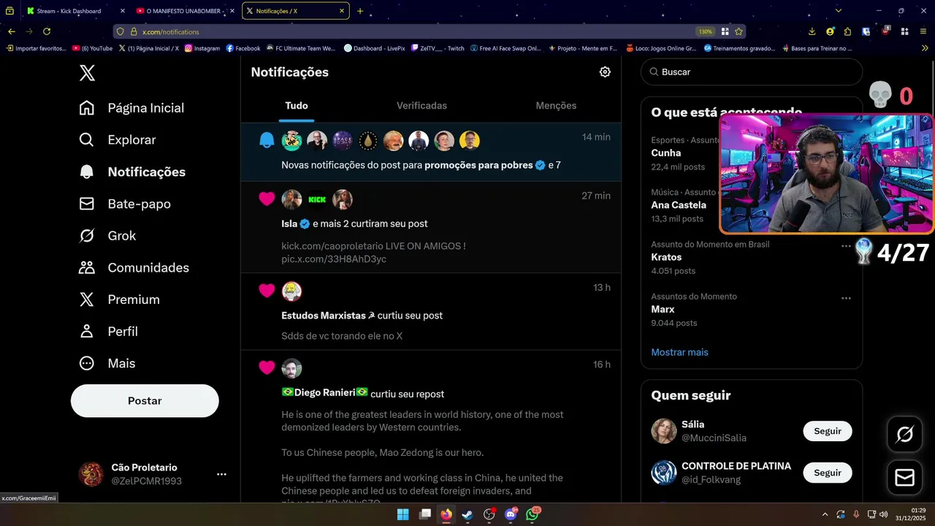The height and width of the screenshot is (526, 935).
Task: Click the Buscar search field
Action: pos(752,72)
